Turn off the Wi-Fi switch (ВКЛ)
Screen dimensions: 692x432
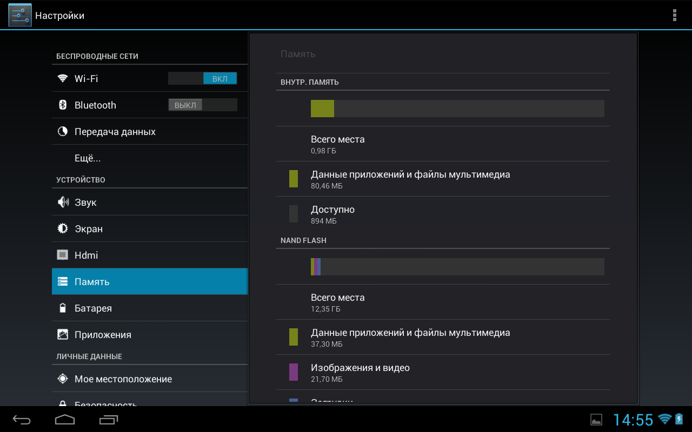click(x=203, y=78)
